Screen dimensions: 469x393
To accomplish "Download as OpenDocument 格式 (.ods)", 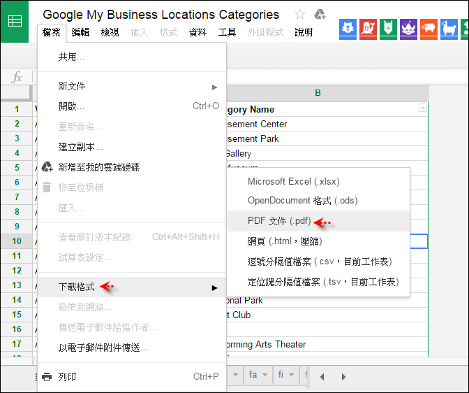I will point(318,201).
